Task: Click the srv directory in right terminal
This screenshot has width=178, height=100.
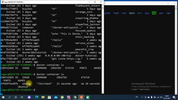Action: click(x=140, y=13)
